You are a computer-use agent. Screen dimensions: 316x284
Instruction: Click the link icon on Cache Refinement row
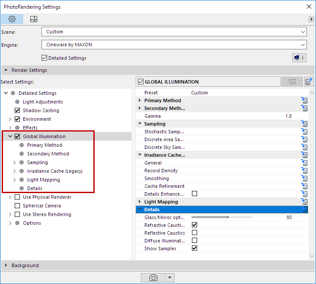pos(304,186)
